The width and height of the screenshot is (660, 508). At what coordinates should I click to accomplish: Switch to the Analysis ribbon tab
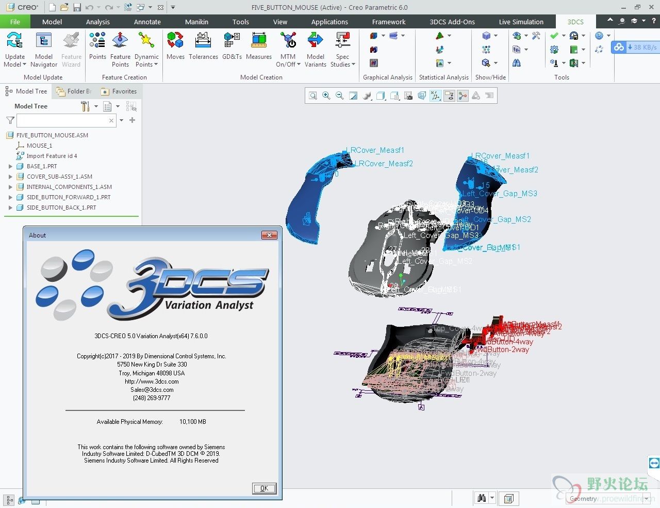pos(98,22)
